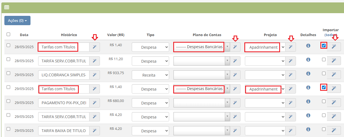Click wand icon next to first Apadrinhamento project
This screenshot has width=344, height=137.
tap(290, 47)
